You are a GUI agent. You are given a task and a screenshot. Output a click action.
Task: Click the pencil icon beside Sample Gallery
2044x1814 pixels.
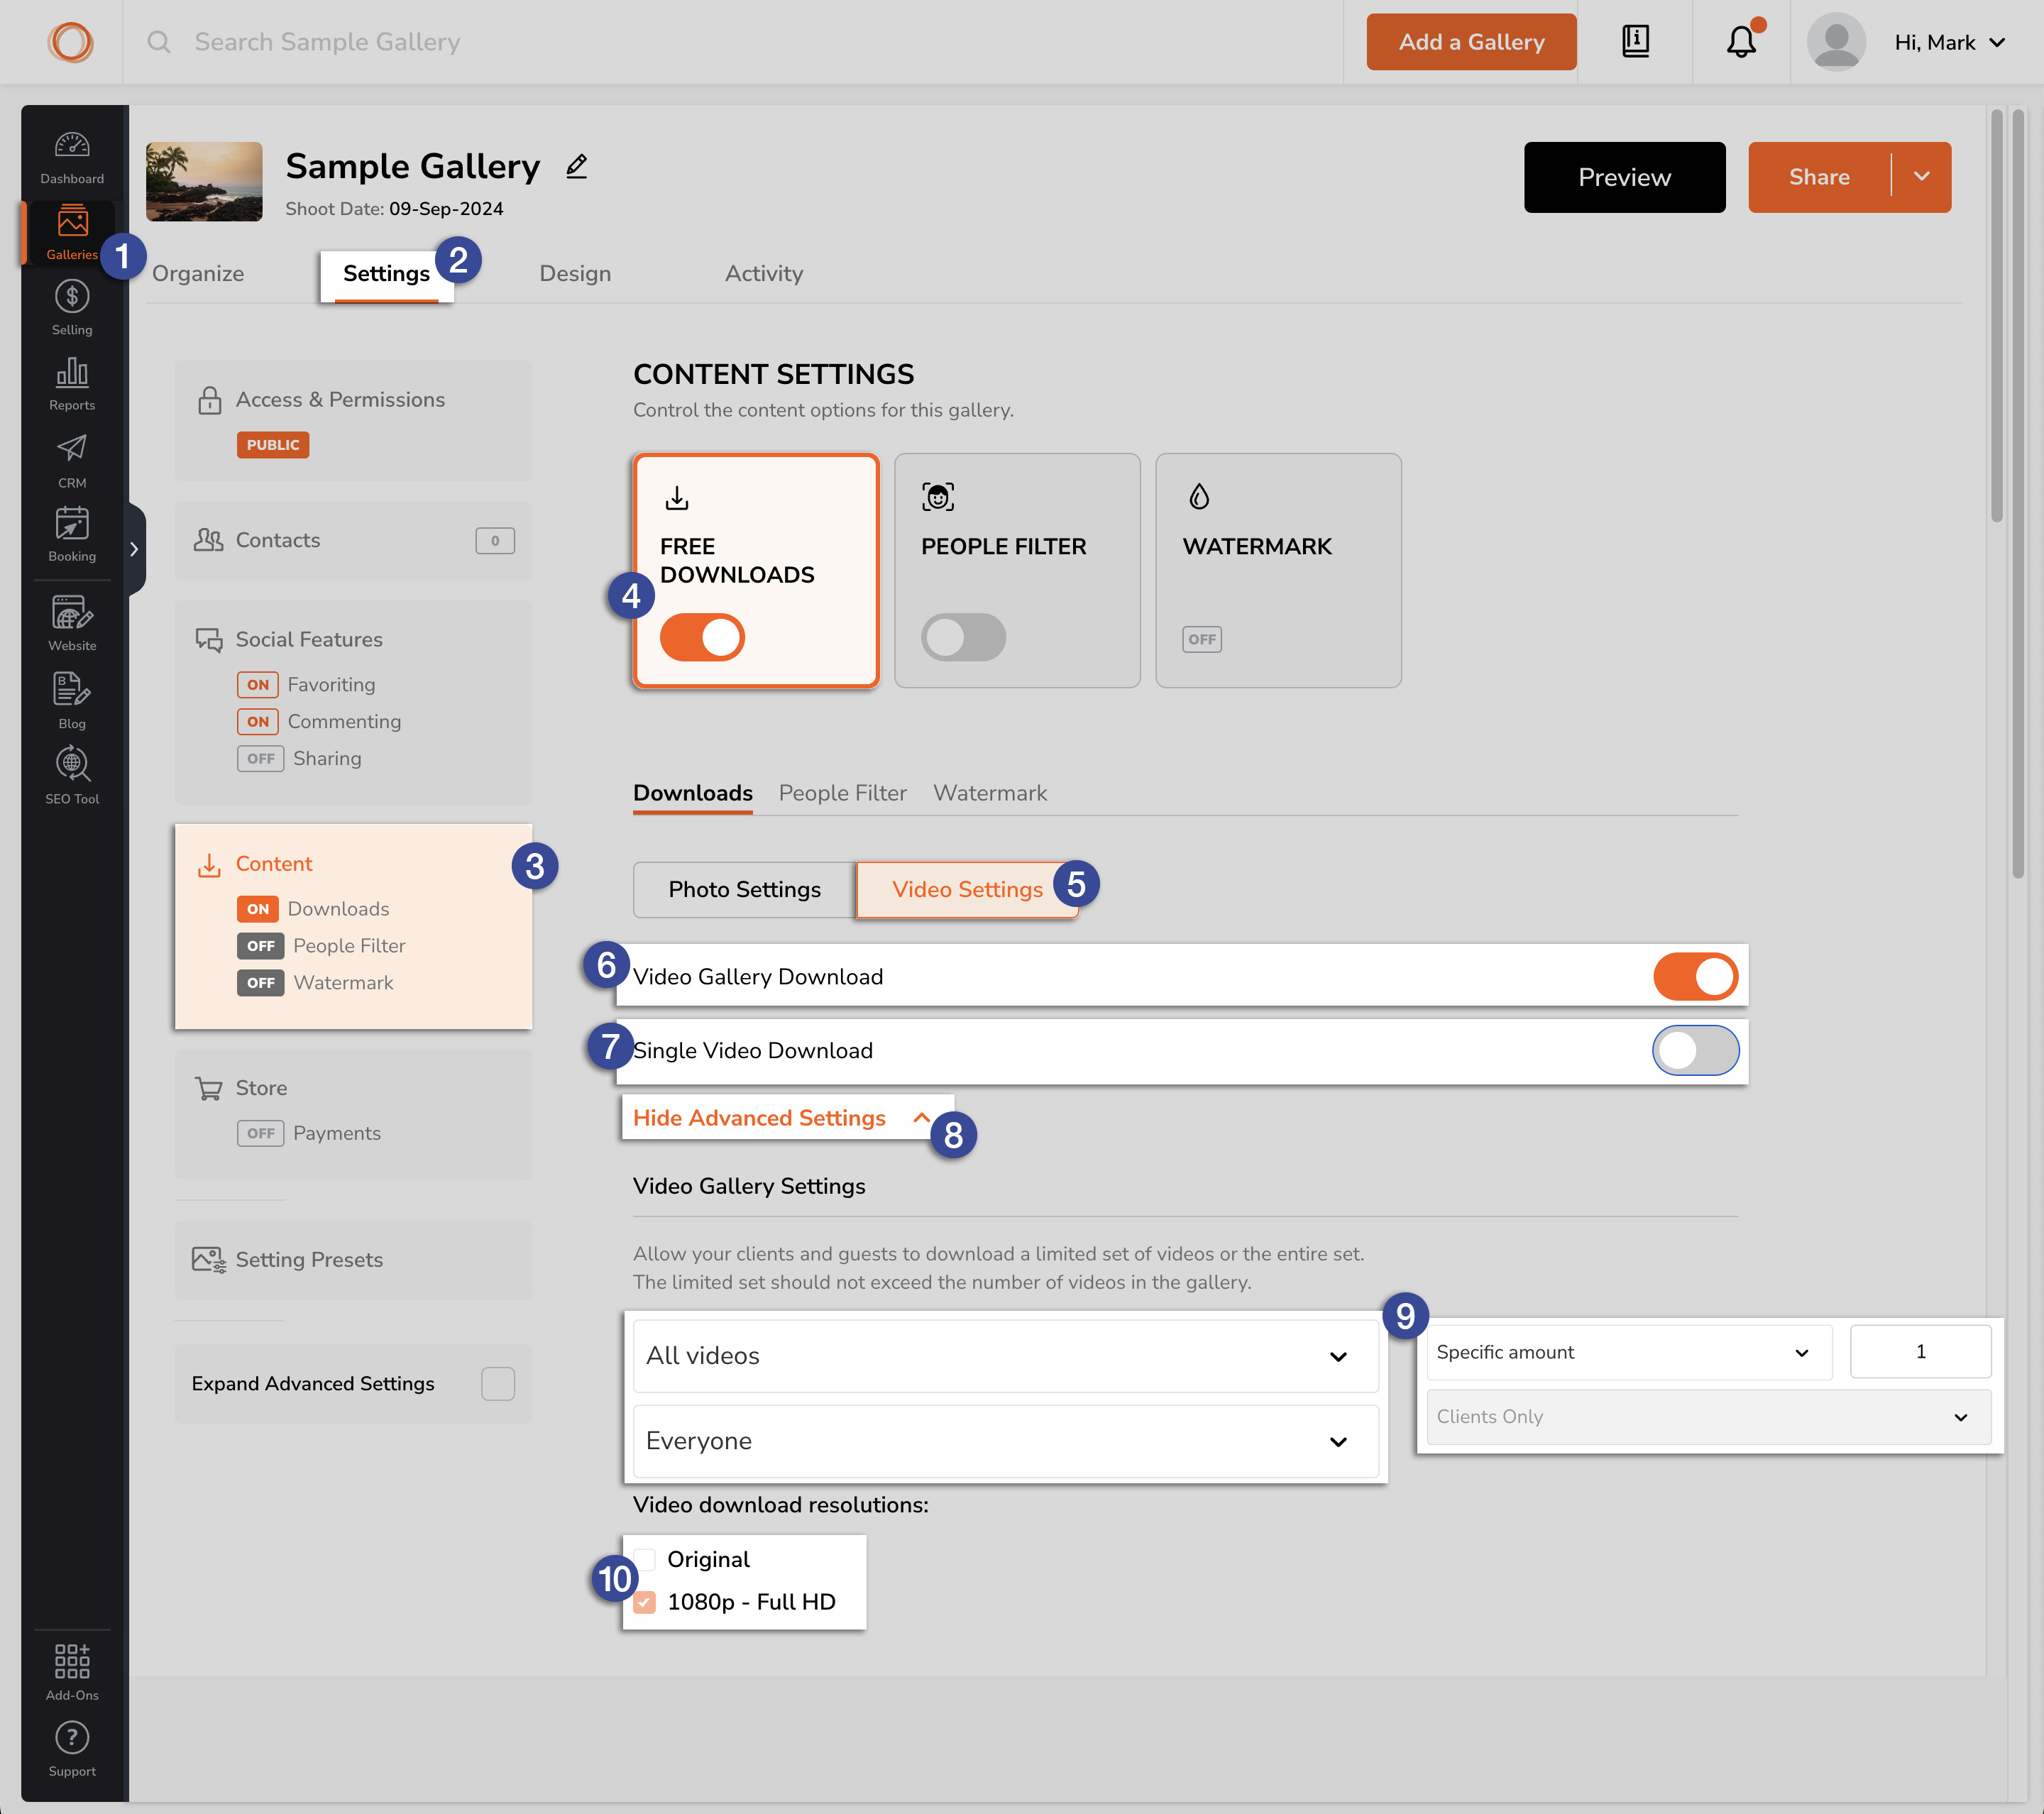coord(576,167)
